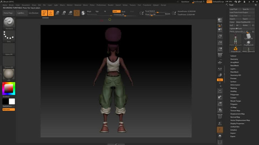Pick a hue in the color picker

point(9,89)
